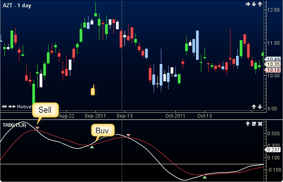The image size is (283, 182).
Task: Click the Oct-13 date axis label
Action: (x=205, y=116)
